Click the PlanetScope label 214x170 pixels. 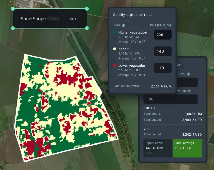32,19
